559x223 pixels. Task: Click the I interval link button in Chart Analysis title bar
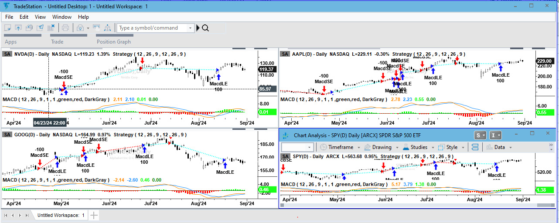pyautogui.click(x=495, y=135)
